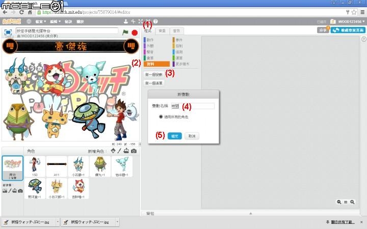
Task: Select the Operators blocks category
Action: point(185,58)
